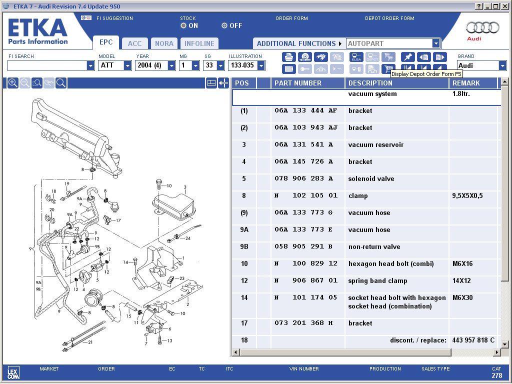
Task: Open the binoculars search tool
Action: click(x=321, y=57)
